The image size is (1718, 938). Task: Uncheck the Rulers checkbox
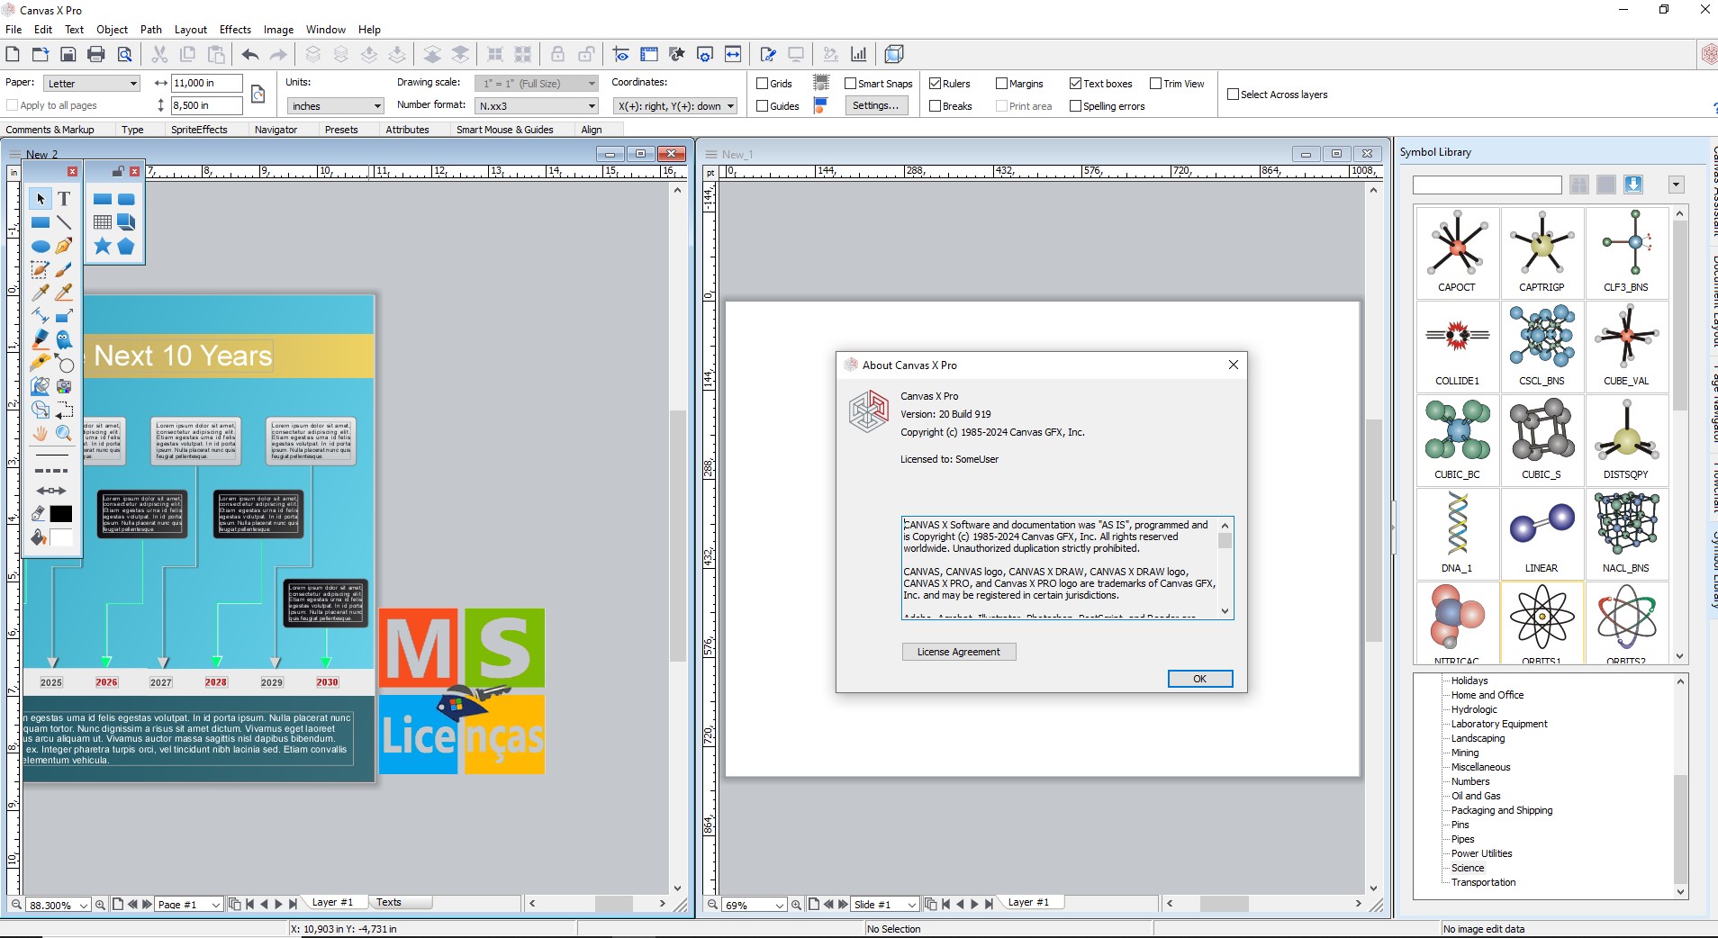point(936,84)
